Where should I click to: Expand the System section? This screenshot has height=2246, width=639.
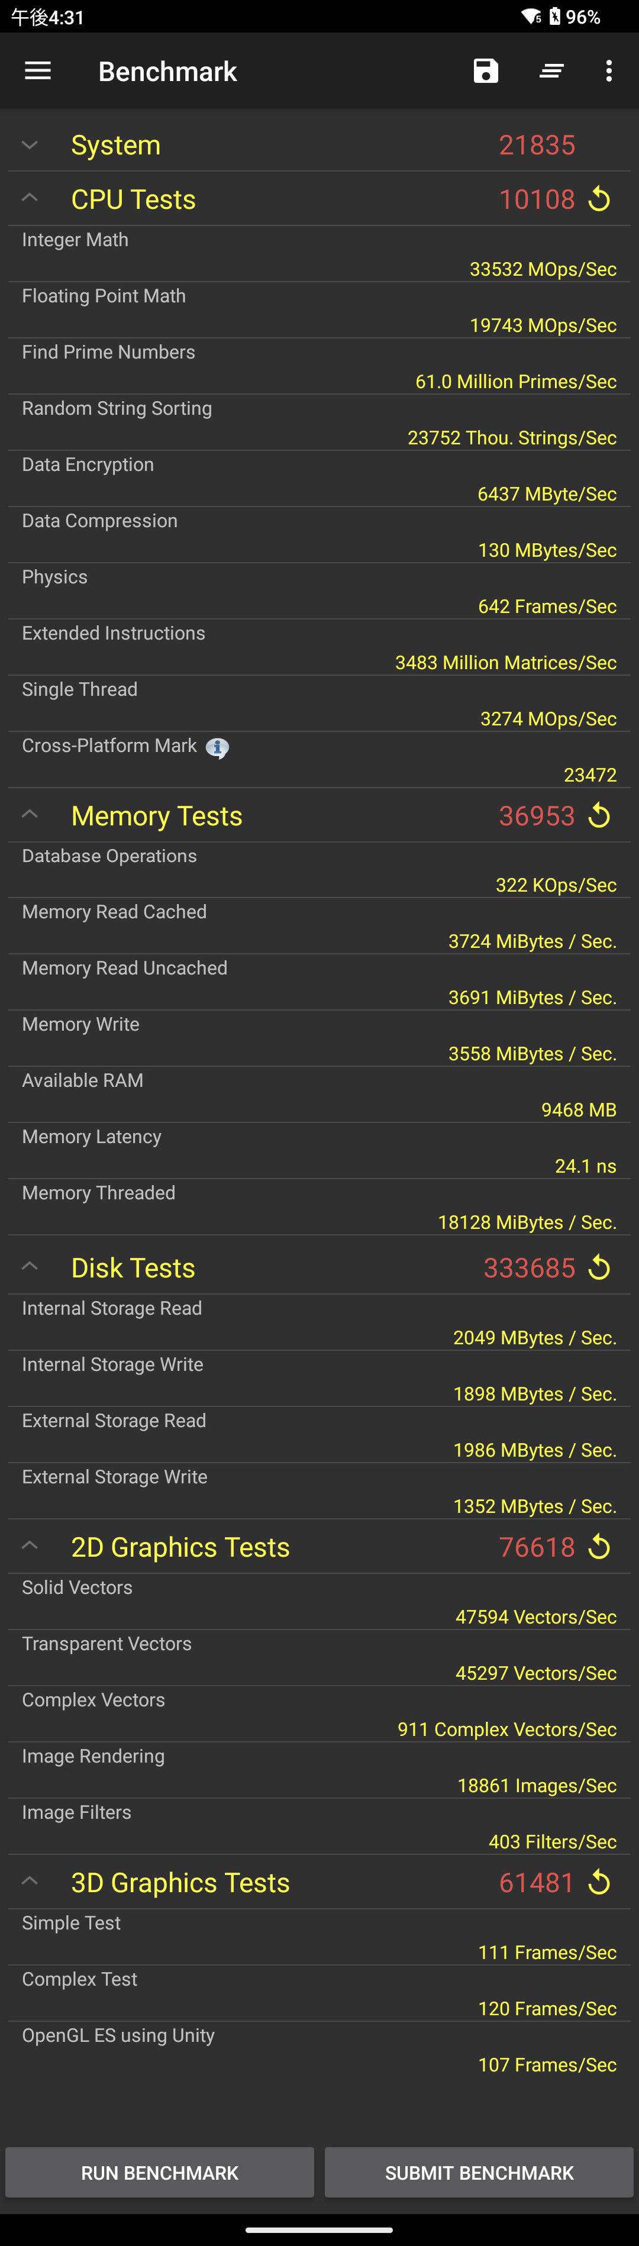tap(30, 145)
